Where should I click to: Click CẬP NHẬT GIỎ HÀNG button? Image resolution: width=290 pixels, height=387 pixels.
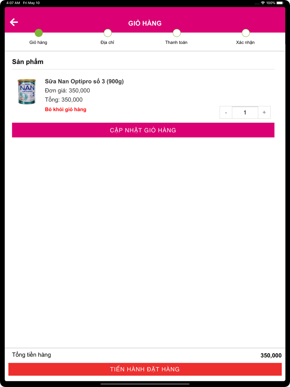143,130
